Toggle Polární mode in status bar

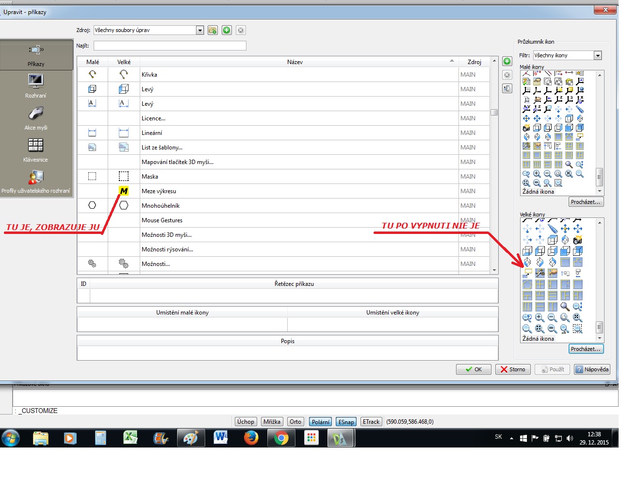320,422
